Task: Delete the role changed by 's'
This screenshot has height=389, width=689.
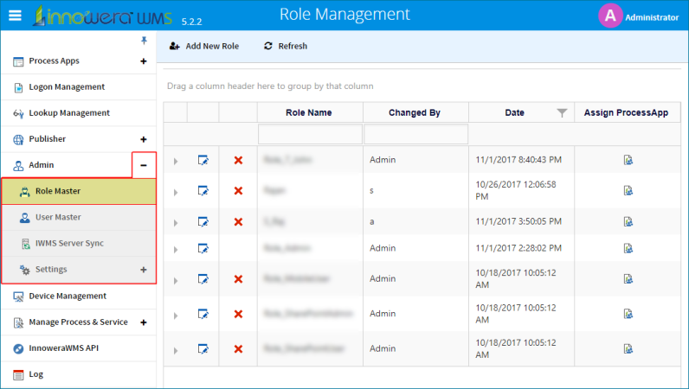Action: coord(238,190)
